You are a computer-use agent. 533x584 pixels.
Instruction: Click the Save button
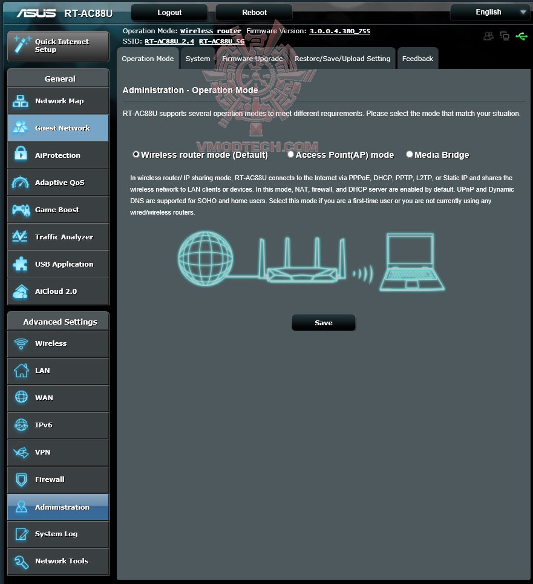(323, 323)
